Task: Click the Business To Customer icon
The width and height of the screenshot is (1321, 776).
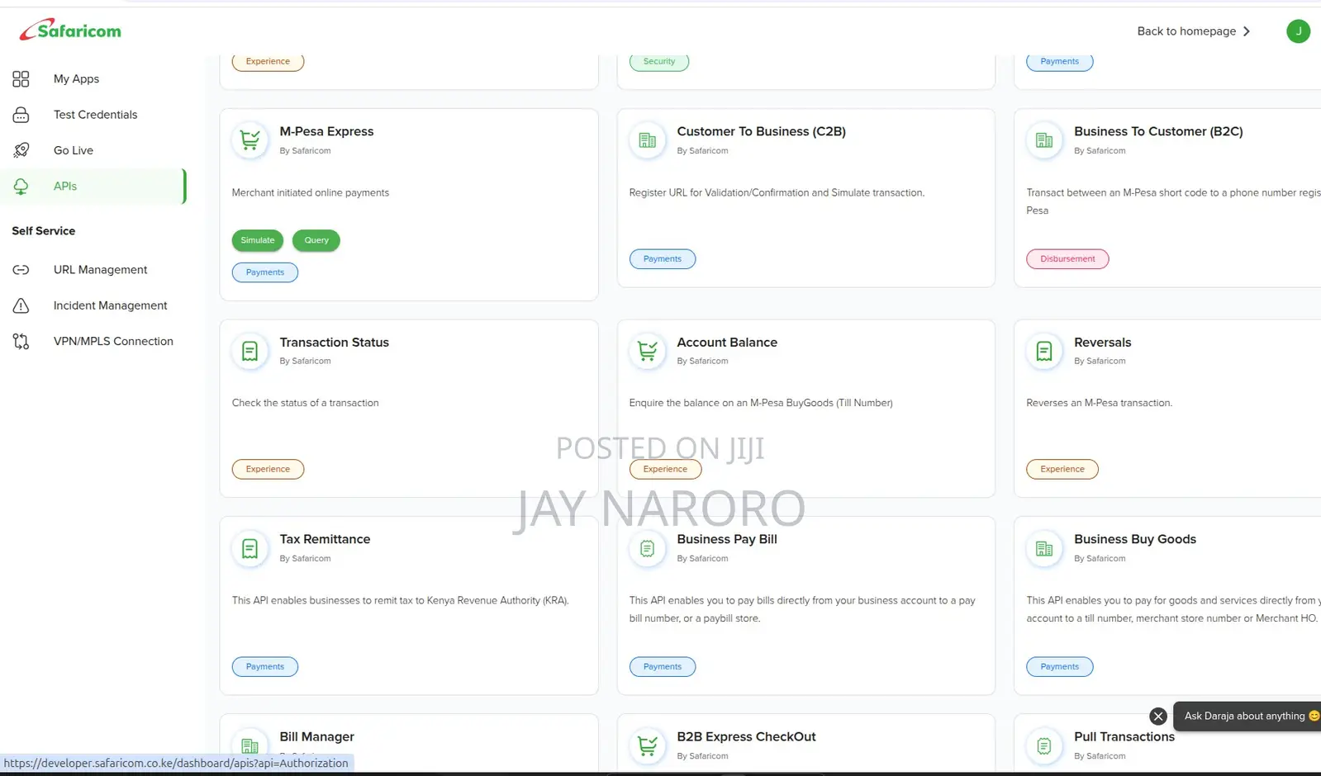Action: [1044, 140]
